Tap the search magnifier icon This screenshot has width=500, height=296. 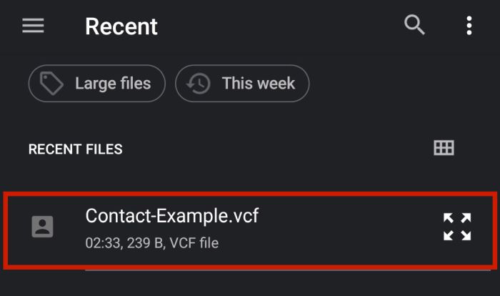[414, 24]
